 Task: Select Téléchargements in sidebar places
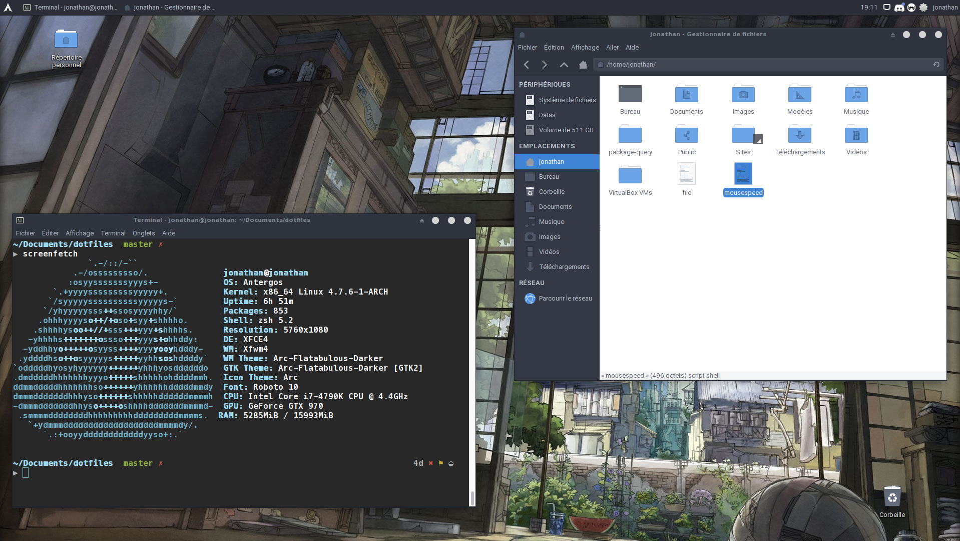pyautogui.click(x=557, y=267)
